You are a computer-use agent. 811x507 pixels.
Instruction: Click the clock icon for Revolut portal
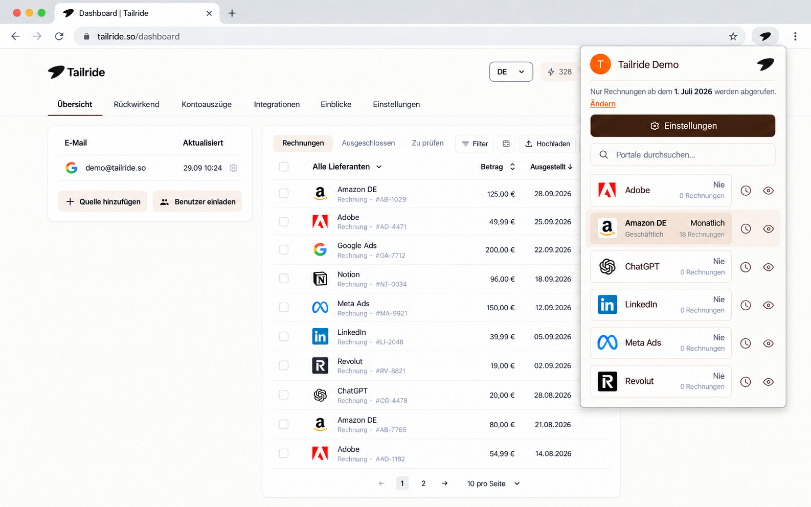coord(746,382)
